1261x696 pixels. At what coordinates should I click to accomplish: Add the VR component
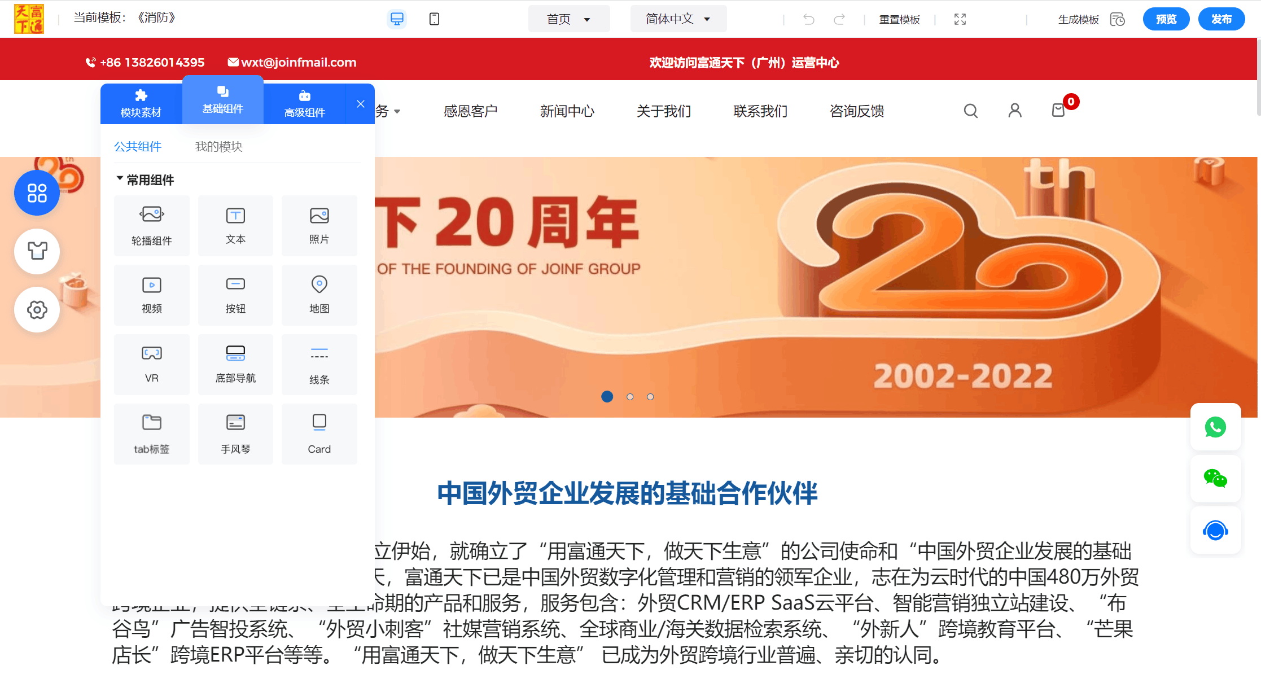pyautogui.click(x=152, y=365)
